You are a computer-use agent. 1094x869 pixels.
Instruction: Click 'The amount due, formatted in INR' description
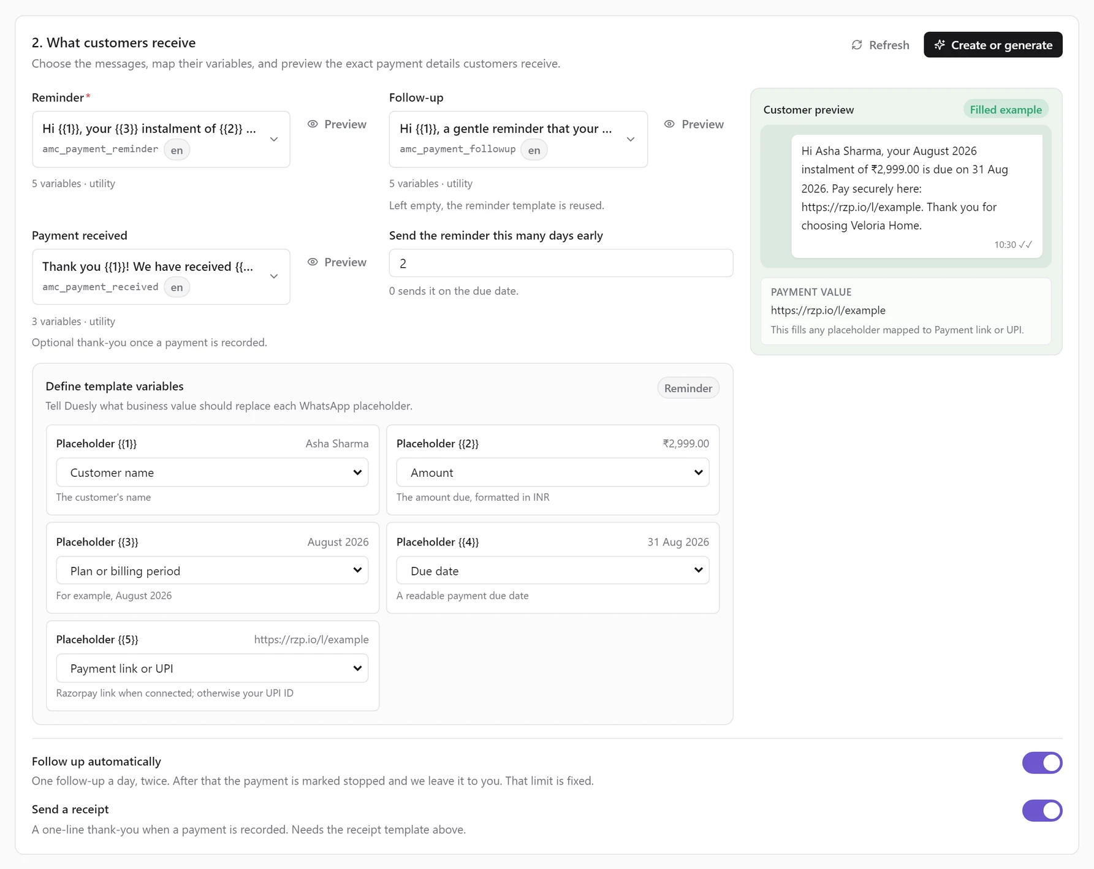[473, 497]
